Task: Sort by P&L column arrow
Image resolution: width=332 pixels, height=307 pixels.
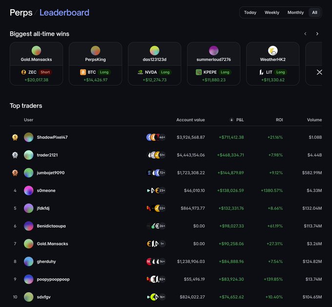Action: [x=231, y=120]
